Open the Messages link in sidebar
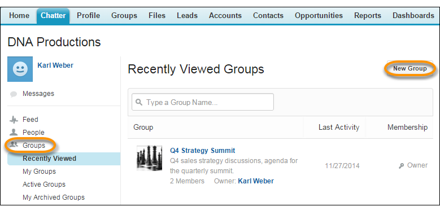Screen dimensions: 440x215 [x=38, y=94]
